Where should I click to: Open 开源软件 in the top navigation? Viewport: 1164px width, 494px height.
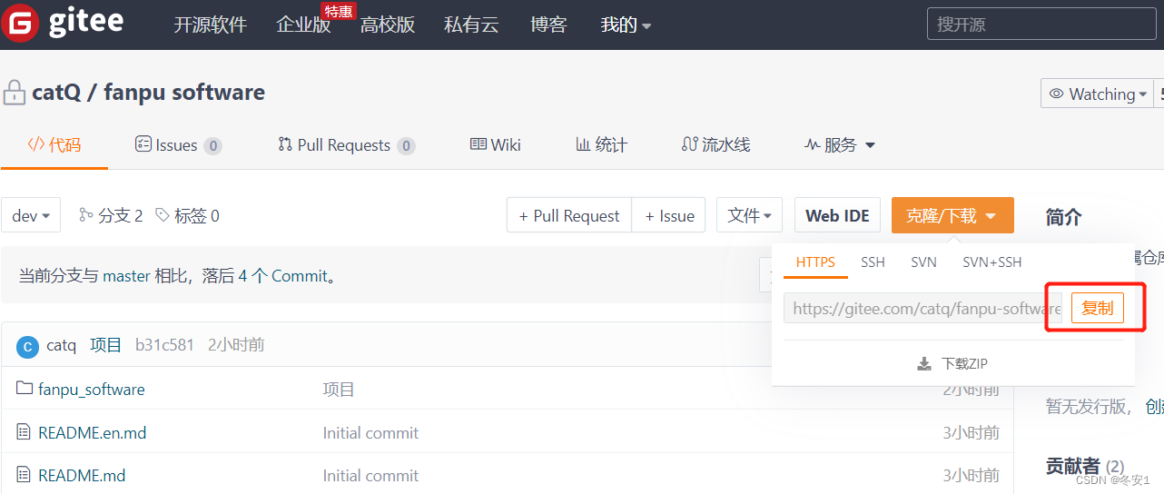210,25
